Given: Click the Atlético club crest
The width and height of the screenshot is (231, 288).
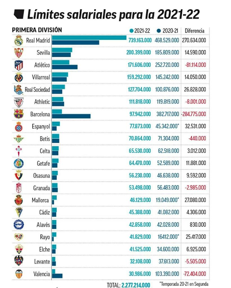Looking at the screenshot, I should tap(19, 65).
